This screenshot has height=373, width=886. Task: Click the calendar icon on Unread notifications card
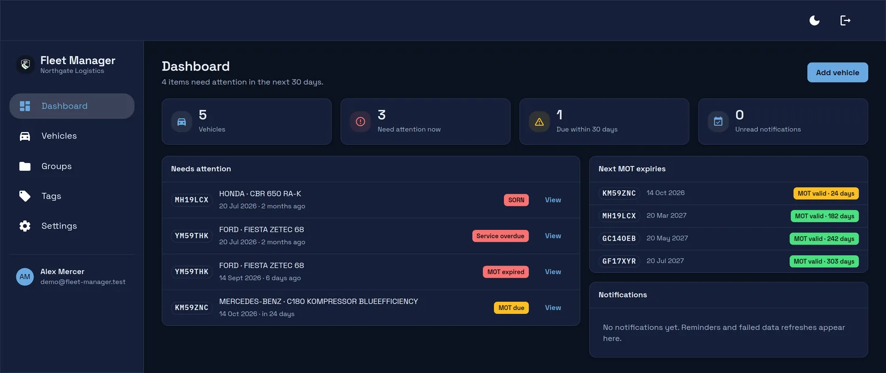pos(718,122)
